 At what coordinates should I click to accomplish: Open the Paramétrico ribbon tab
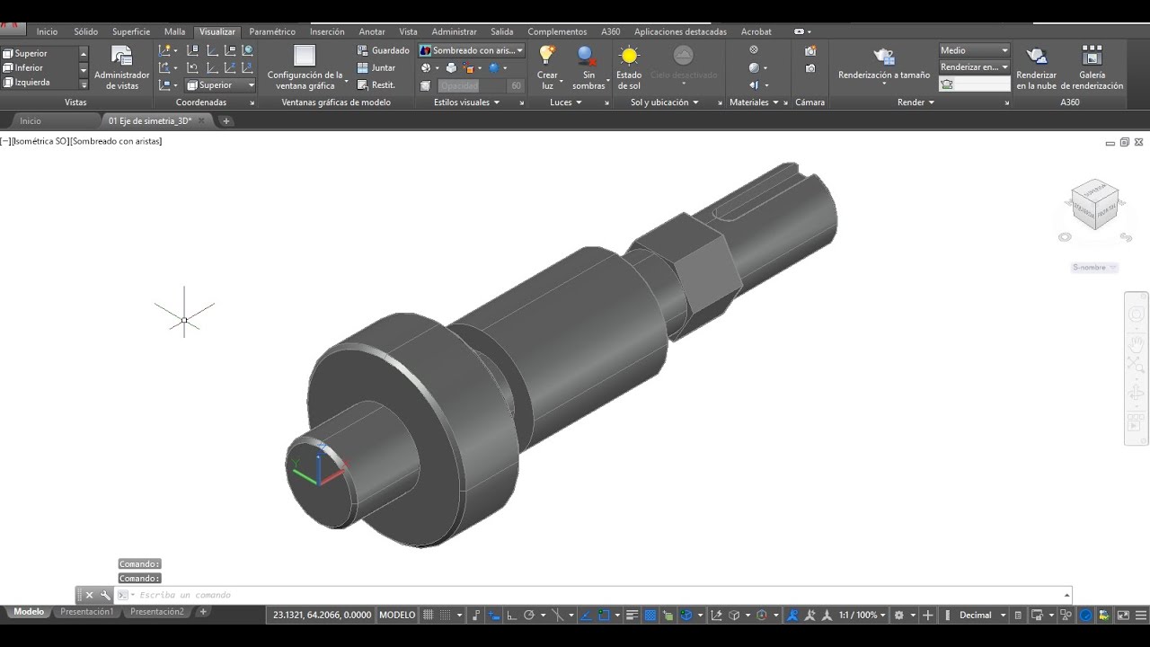click(272, 31)
